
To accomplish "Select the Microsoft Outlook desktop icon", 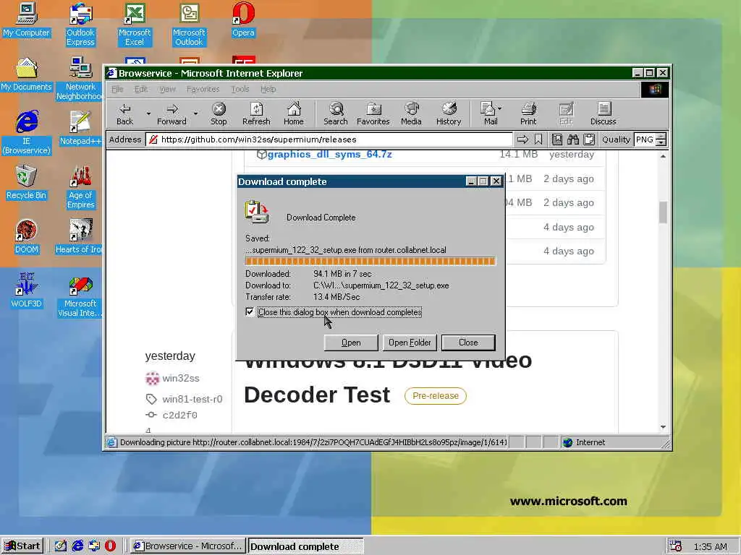I will point(189,25).
